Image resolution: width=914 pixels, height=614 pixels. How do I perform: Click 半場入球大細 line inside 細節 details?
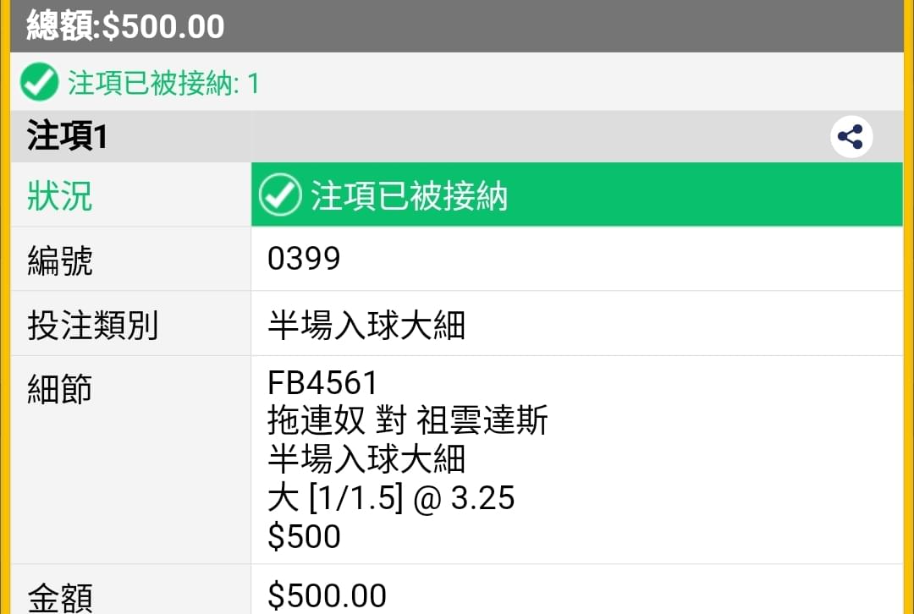coord(366,459)
